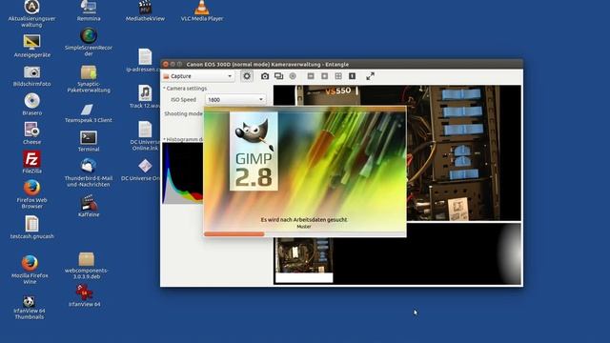Select the testcash.gnucash file icon
This screenshot has height=343, width=610.
click(31, 227)
